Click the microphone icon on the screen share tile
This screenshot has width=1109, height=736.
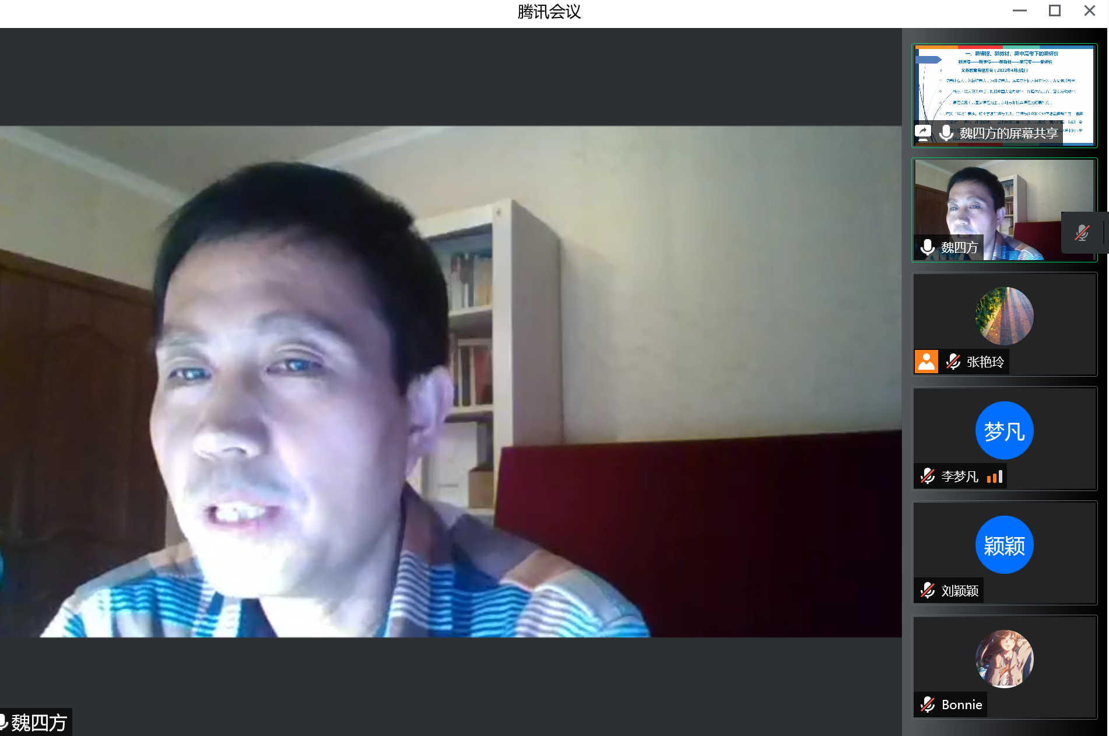(946, 133)
